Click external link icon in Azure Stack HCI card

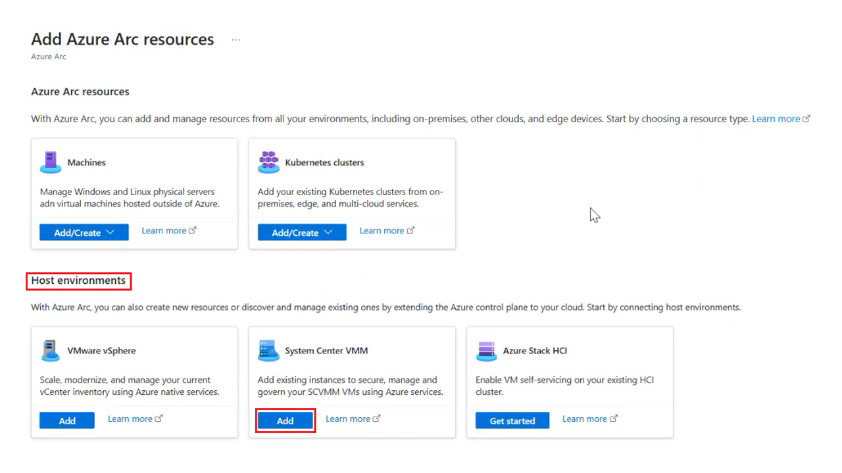[x=614, y=418]
